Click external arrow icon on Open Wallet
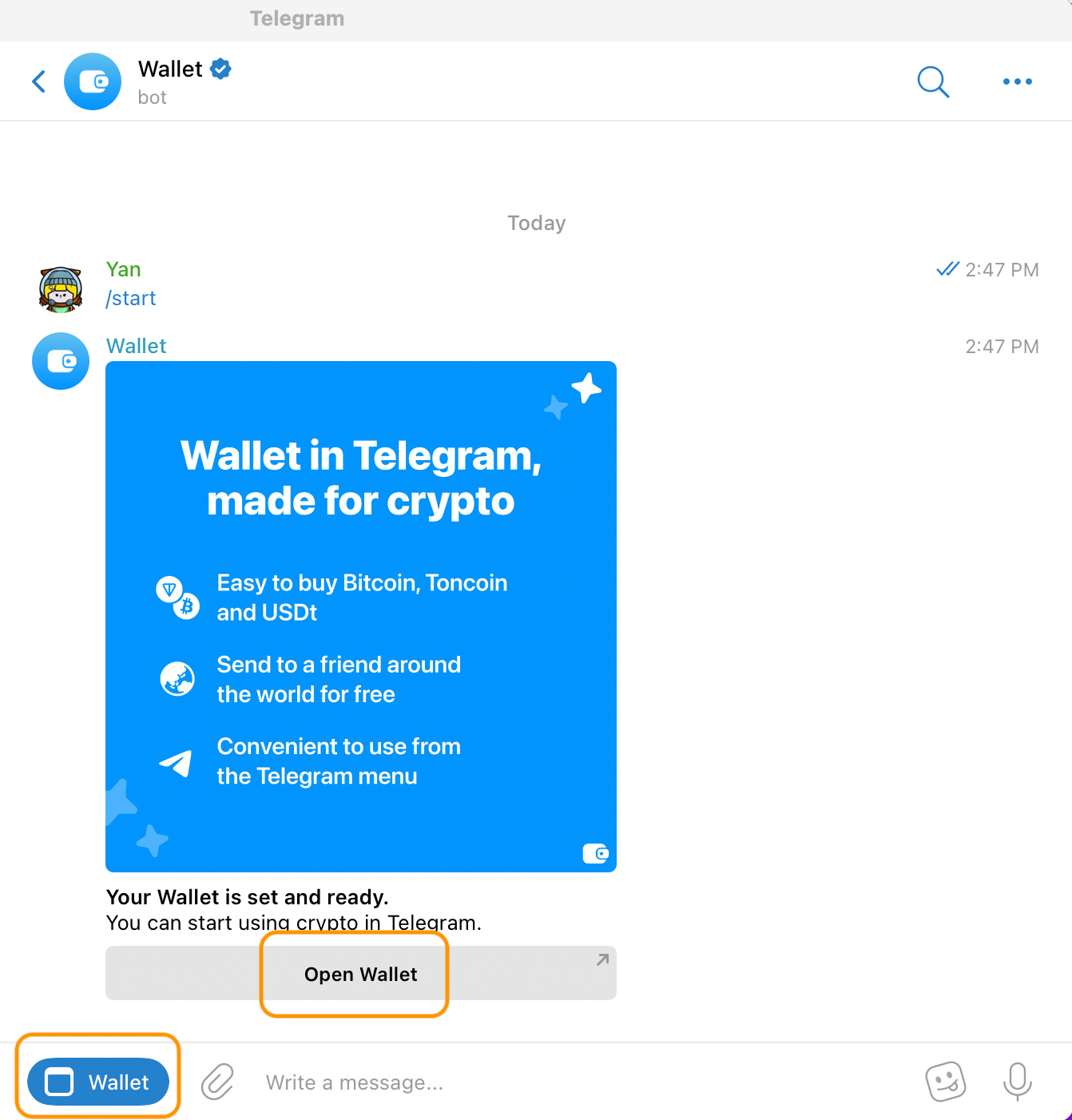 (602, 959)
